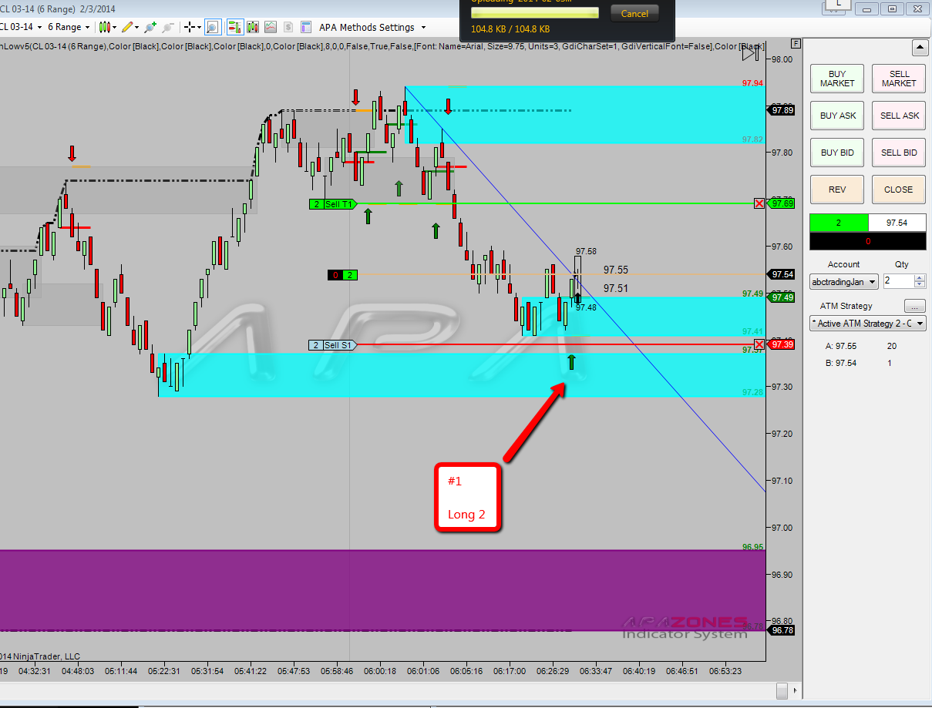
Task: Toggle the highlighted magnifier zoom frame icon
Action: click(x=212, y=27)
